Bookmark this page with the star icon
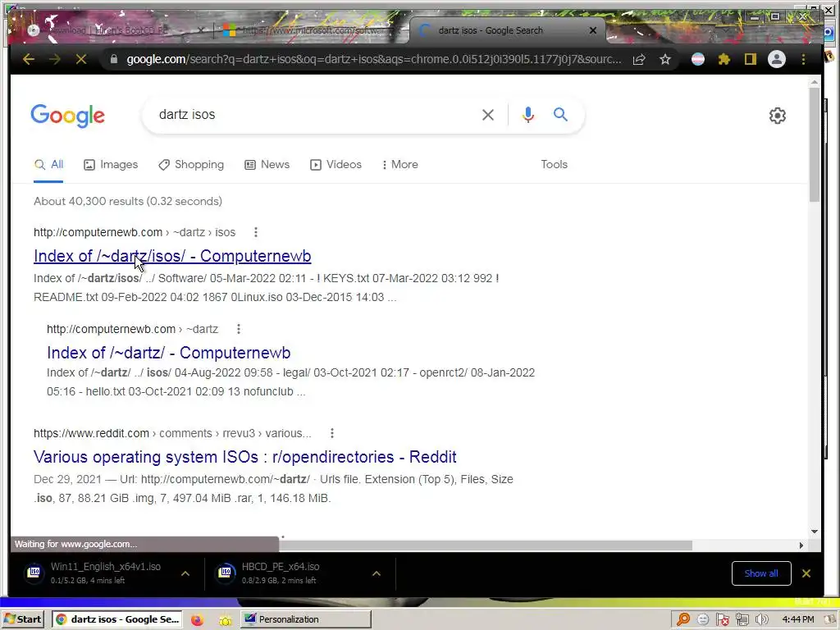The width and height of the screenshot is (840, 630). click(x=664, y=59)
